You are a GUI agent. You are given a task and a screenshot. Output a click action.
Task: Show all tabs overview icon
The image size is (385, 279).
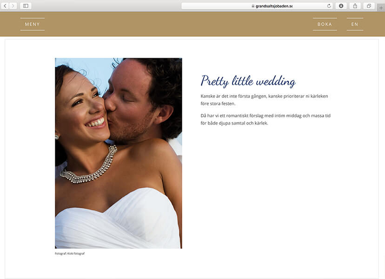pos(369,6)
